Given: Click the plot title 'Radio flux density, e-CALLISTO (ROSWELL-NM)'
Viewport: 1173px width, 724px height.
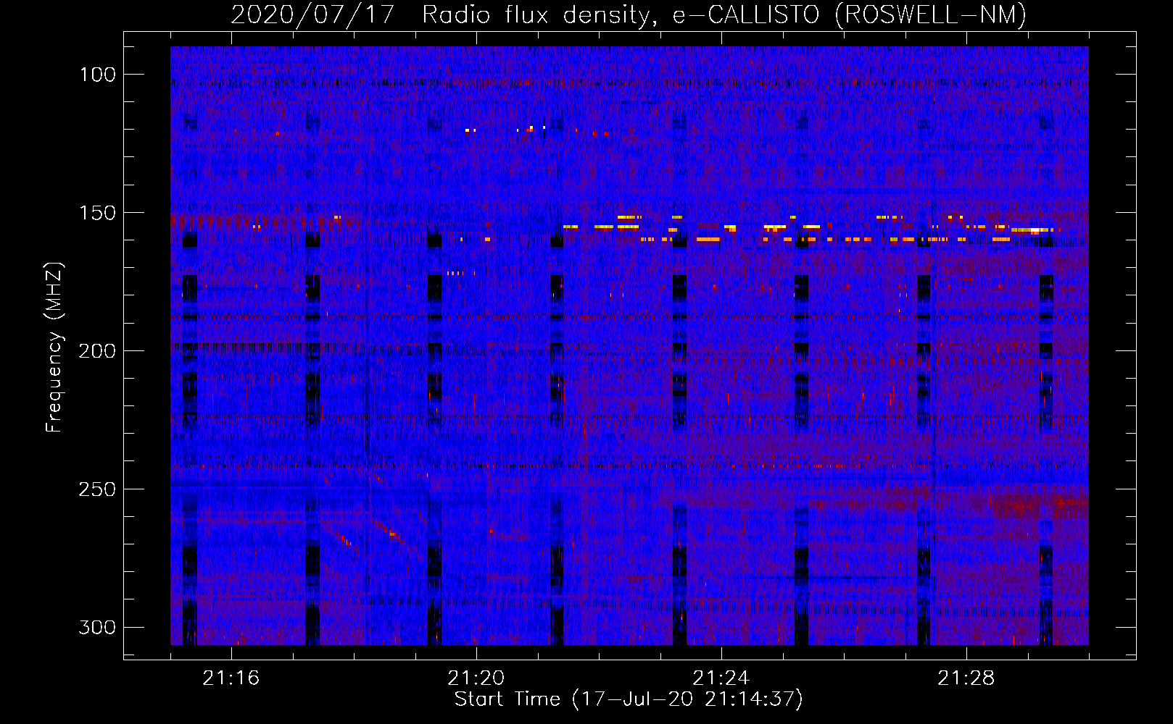Looking at the screenshot, I should pyautogui.click(x=724, y=14).
